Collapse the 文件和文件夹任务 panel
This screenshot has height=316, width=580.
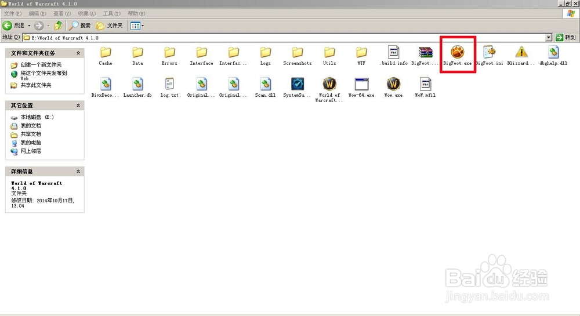point(78,53)
